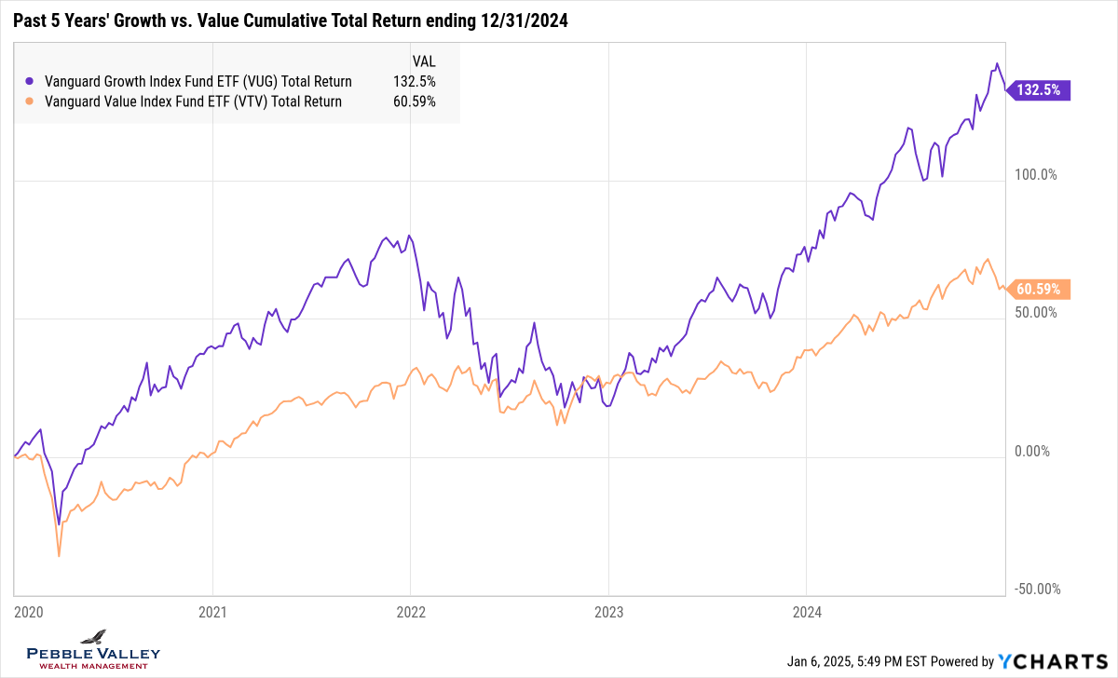
Task: Click the purple VUG legend dot
Action: pos(32,81)
